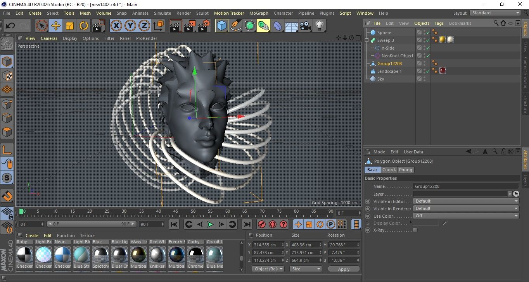Click the gold material tag on Sweep.3
The width and height of the screenshot is (529, 282).
[x=442, y=40]
